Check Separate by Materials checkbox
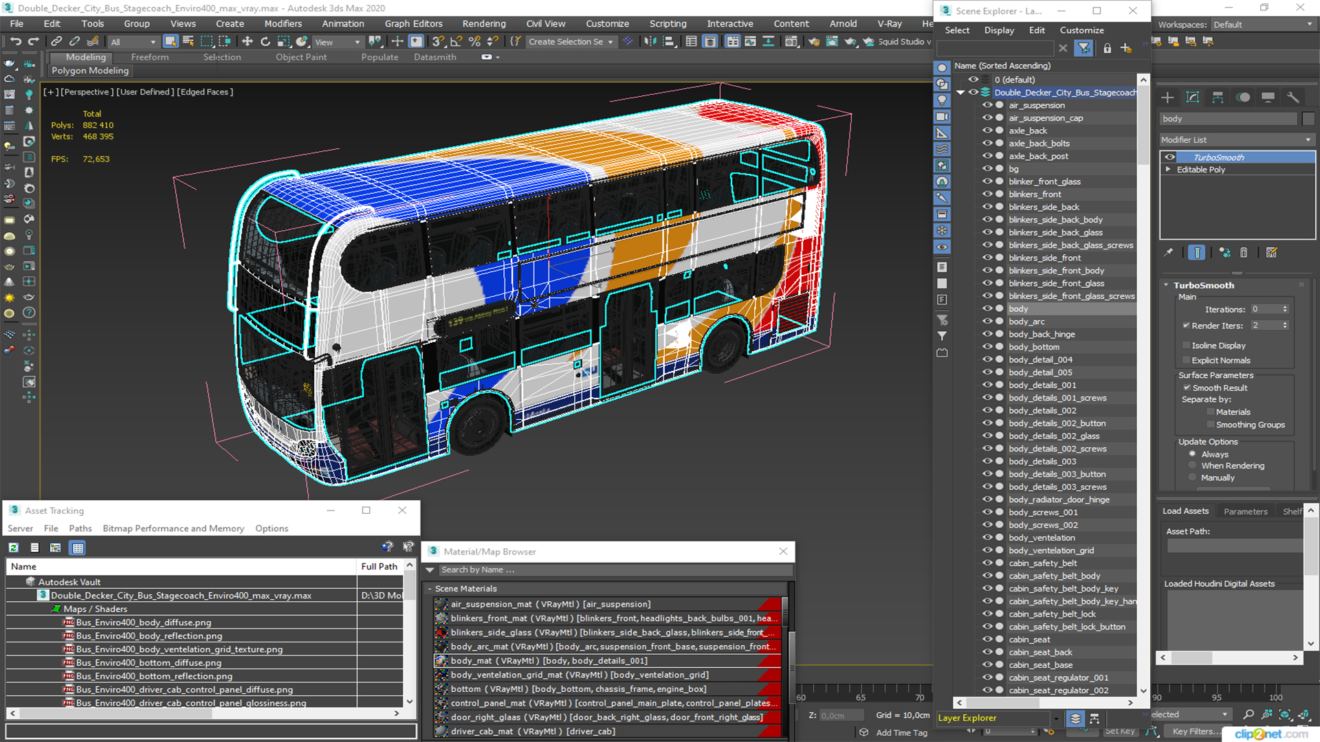Viewport: 1320px width, 742px height. (1211, 412)
